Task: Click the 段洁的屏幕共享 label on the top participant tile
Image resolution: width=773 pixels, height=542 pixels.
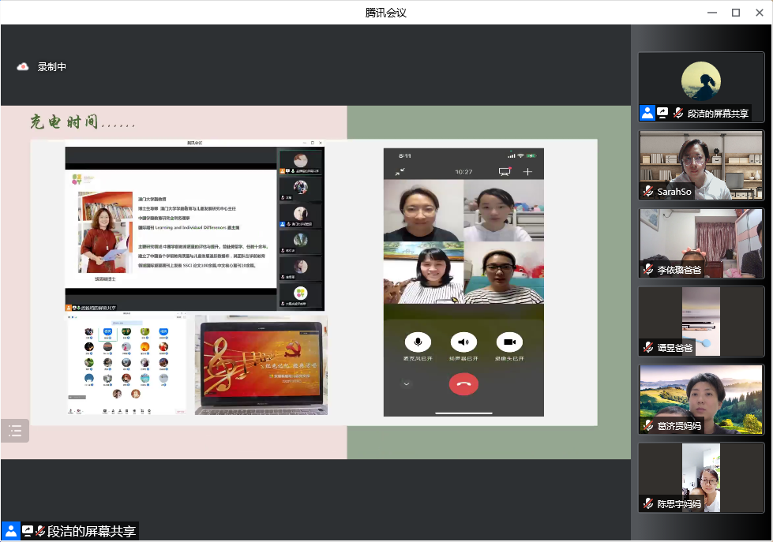Action: point(718,114)
